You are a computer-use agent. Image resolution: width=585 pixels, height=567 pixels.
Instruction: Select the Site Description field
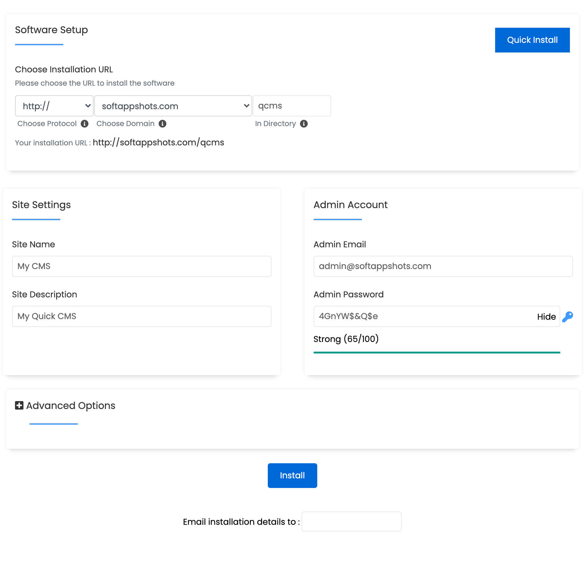click(x=141, y=316)
